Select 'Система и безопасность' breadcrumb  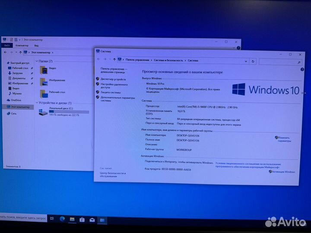click(168, 60)
